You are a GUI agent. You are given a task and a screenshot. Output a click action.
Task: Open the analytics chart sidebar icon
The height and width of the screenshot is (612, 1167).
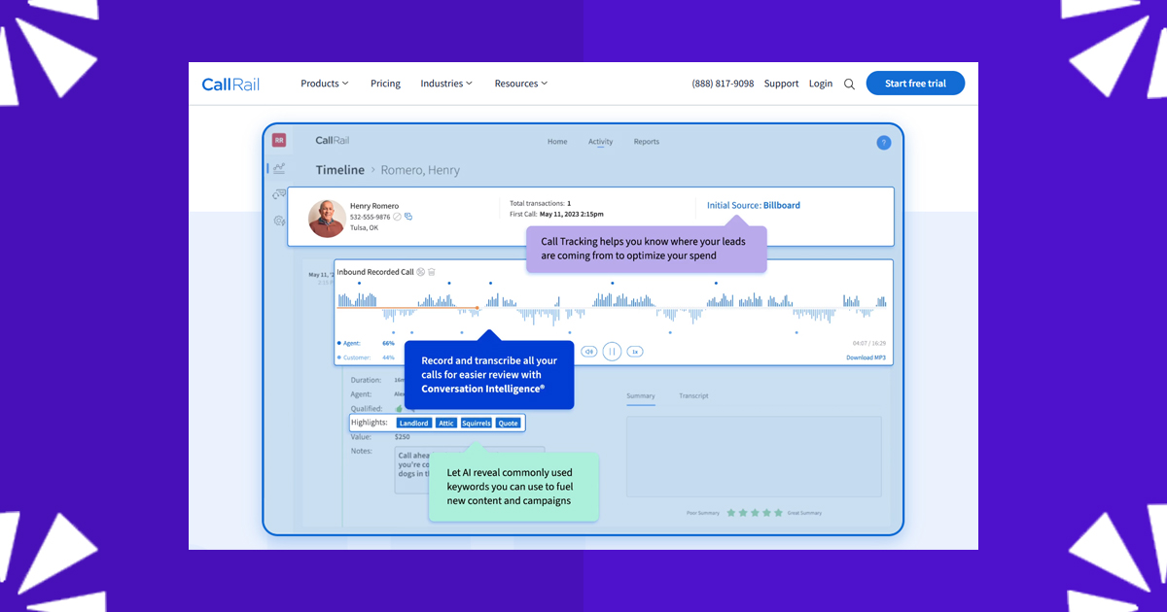coord(279,168)
